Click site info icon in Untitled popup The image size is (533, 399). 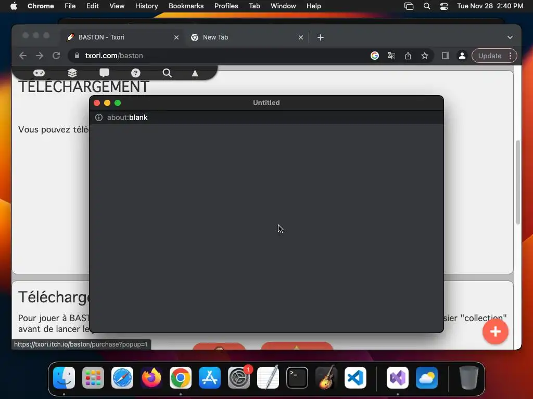pyautogui.click(x=98, y=117)
